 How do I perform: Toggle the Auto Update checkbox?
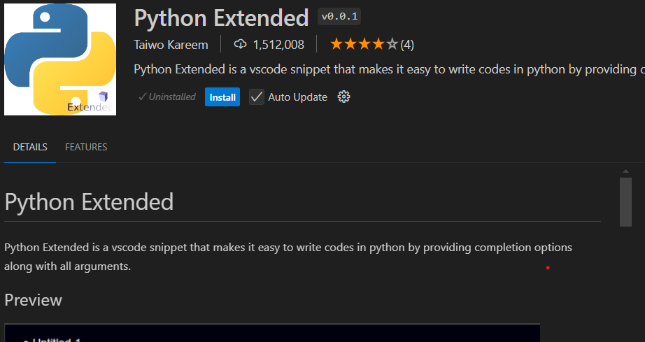click(x=257, y=97)
